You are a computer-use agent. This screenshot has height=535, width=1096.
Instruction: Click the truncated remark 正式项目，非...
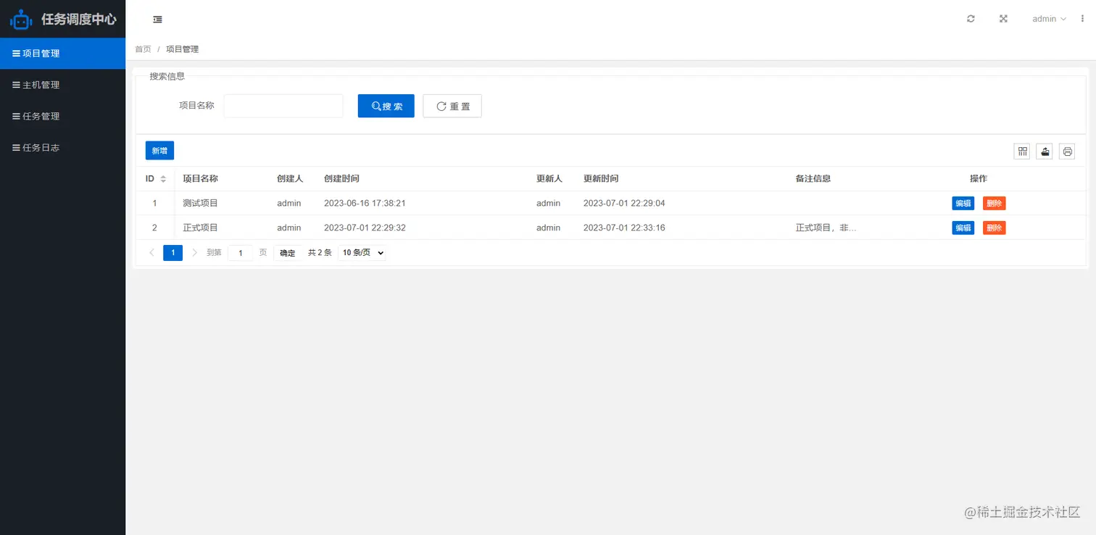coord(826,228)
